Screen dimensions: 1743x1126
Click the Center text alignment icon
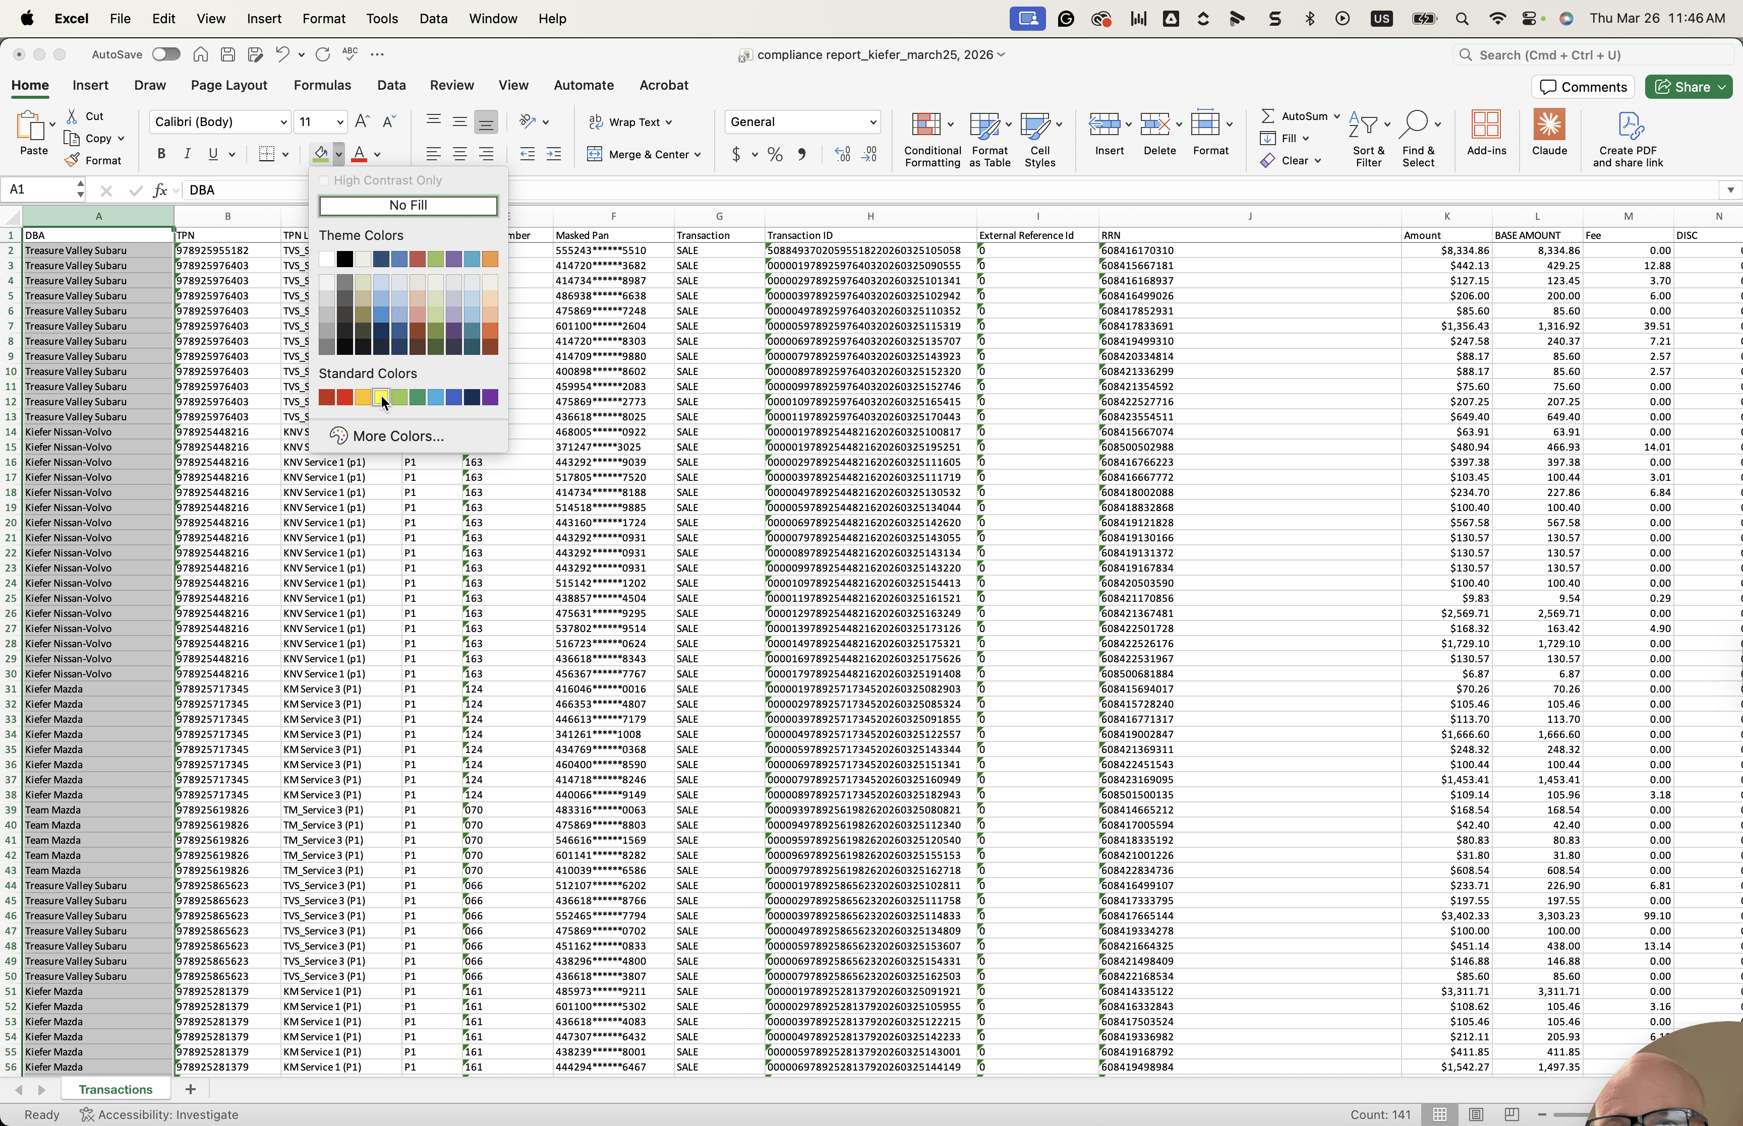pyautogui.click(x=460, y=154)
